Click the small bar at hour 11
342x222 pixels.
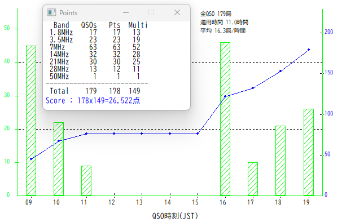pyautogui.click(x=86, y=181)
